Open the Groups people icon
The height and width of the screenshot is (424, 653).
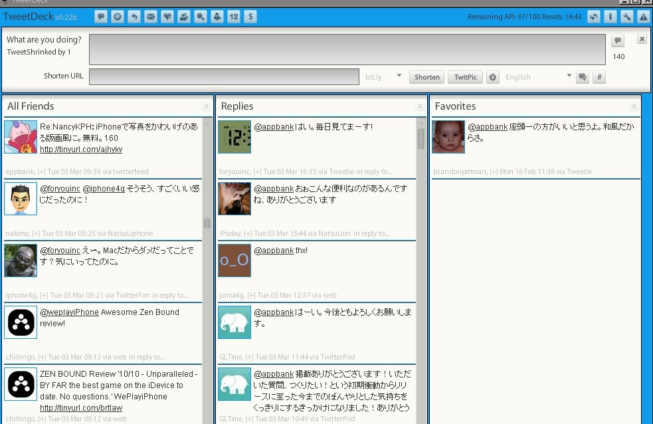183,17
